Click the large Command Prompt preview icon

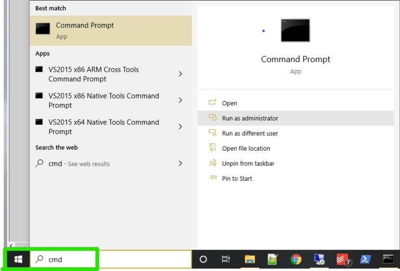(x=295, y=30)
